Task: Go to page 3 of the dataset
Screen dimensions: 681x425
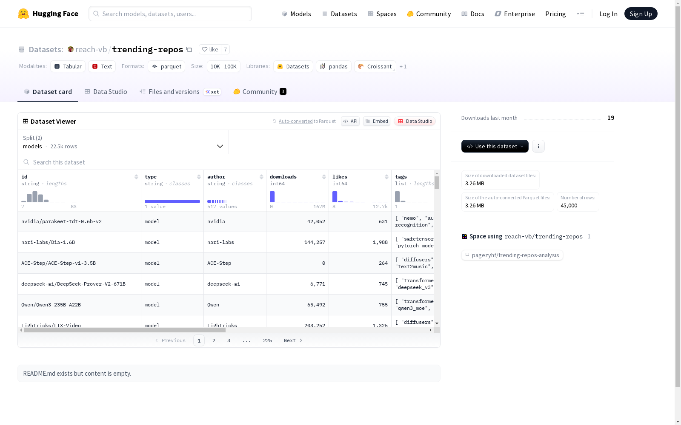Action: (229, 340)
